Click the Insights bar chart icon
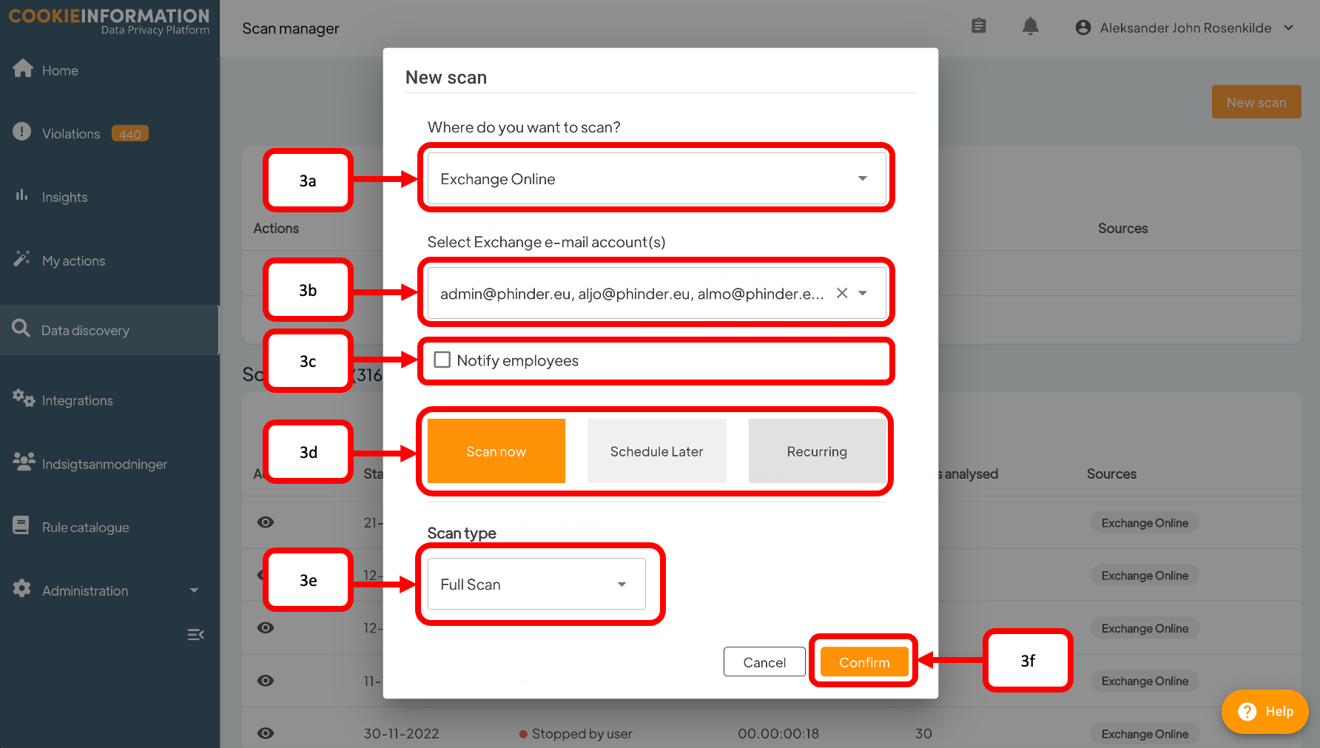 pyautogui.click(x=22, y=195)
